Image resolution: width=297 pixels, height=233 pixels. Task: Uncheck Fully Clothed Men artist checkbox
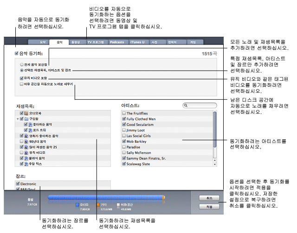point(124,119)
